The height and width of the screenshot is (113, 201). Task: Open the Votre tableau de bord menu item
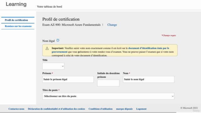coord(50,7)
